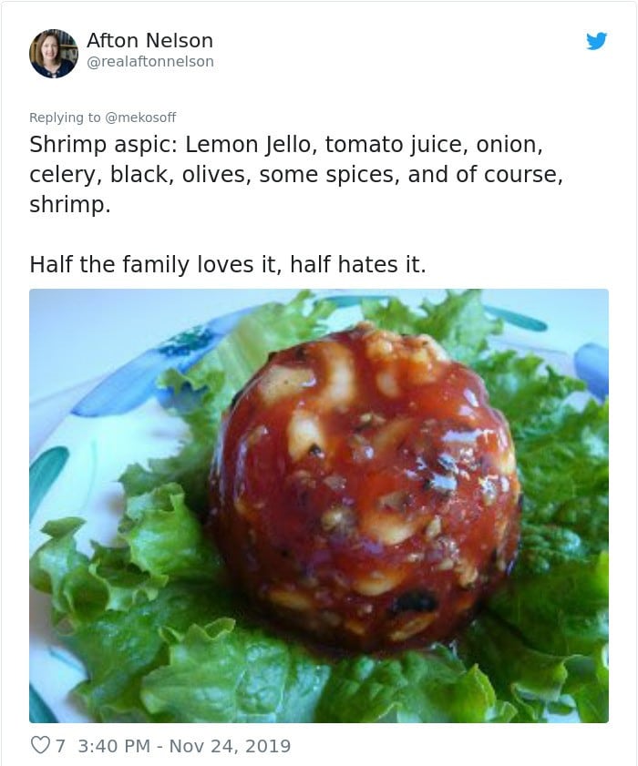Click the display name Afton Nelson
Image resolution: width=638 pixels, height=766 pixels.
149,40
